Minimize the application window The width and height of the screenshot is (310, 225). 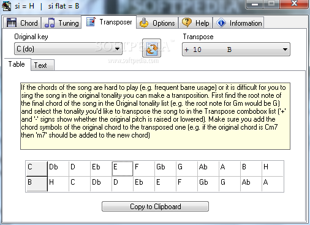(x=255, y=4)
